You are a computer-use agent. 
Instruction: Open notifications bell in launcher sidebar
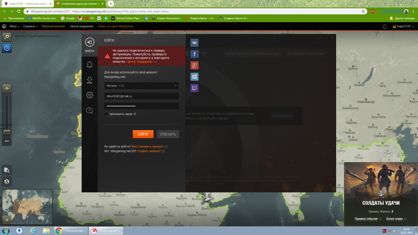(90, 64)
